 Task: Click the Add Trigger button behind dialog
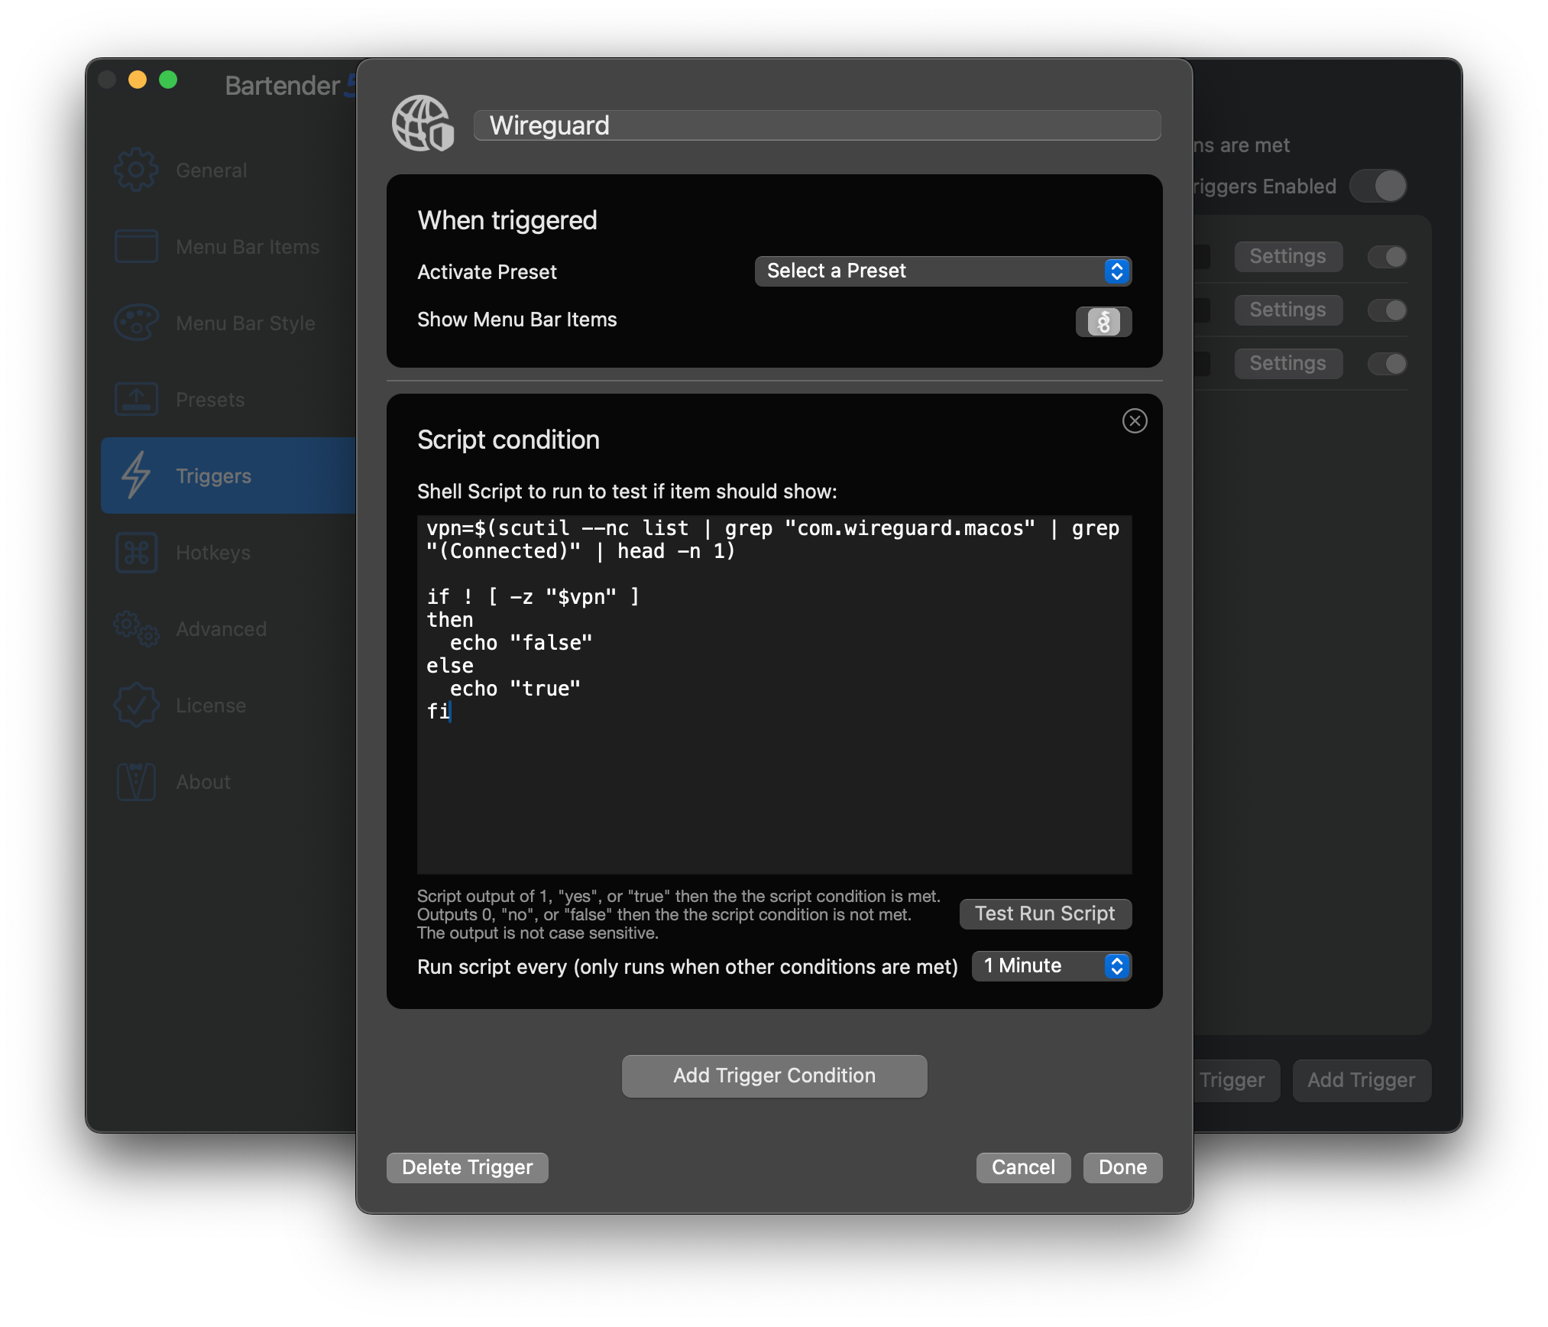(1361, 1080)
